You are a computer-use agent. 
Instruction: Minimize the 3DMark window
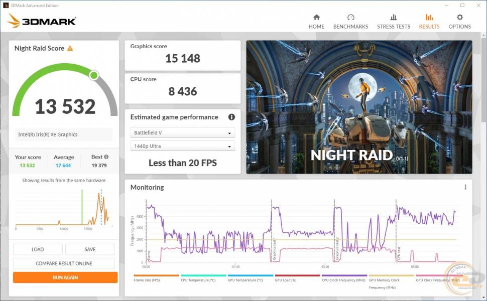446,6
